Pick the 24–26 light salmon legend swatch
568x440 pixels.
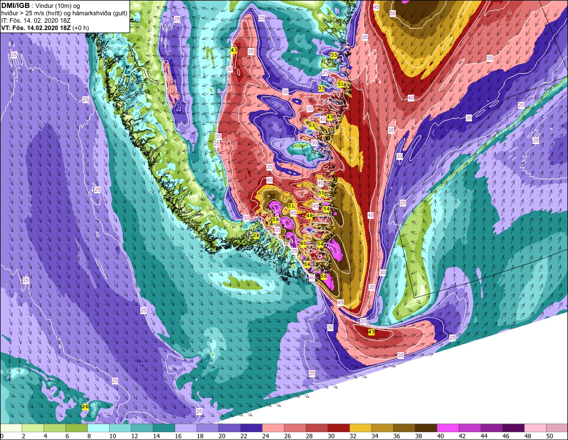pos(273,428)
